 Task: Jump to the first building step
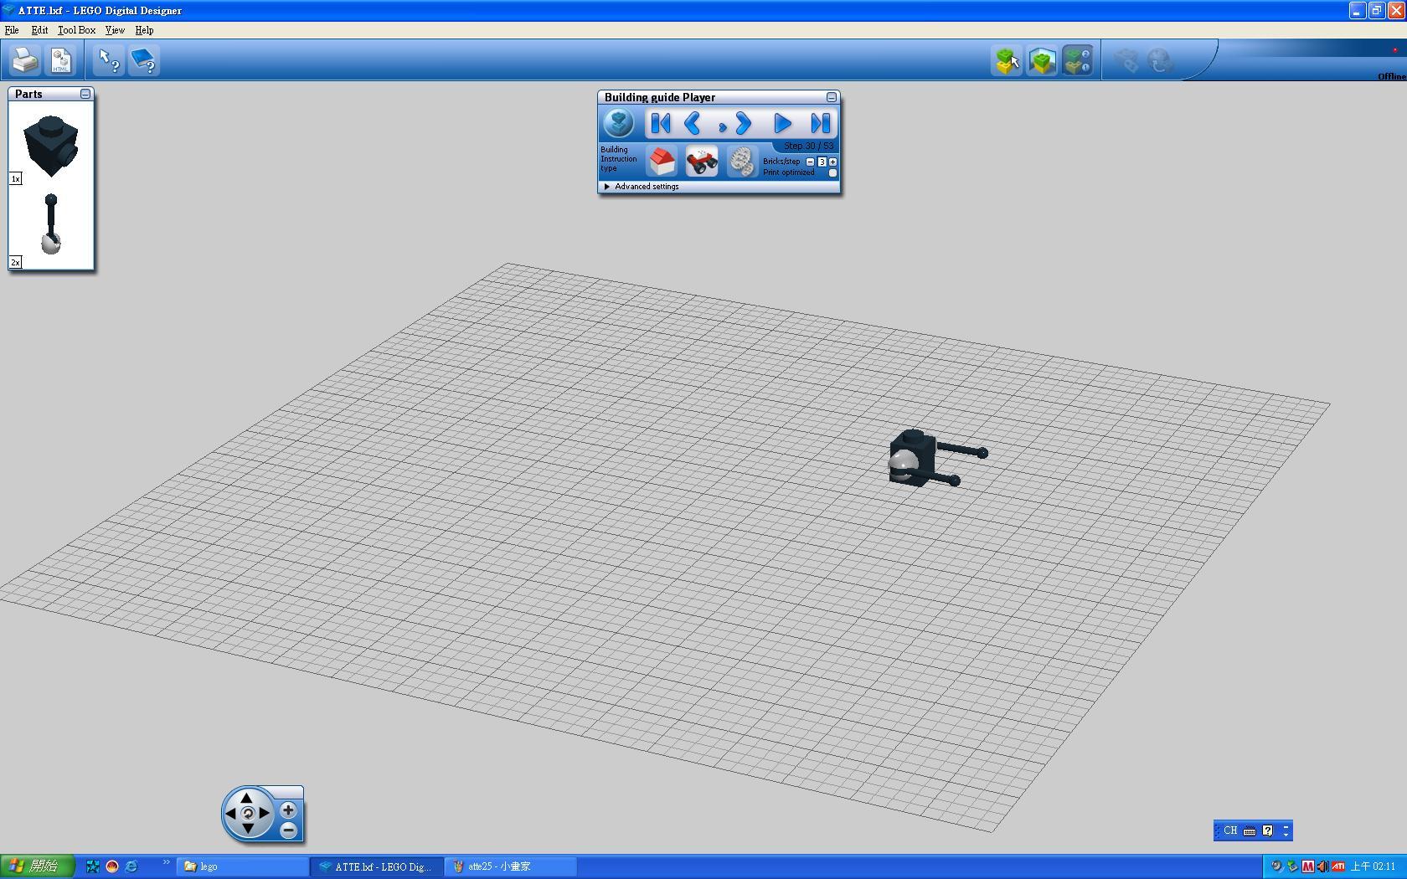coord(661,124)
